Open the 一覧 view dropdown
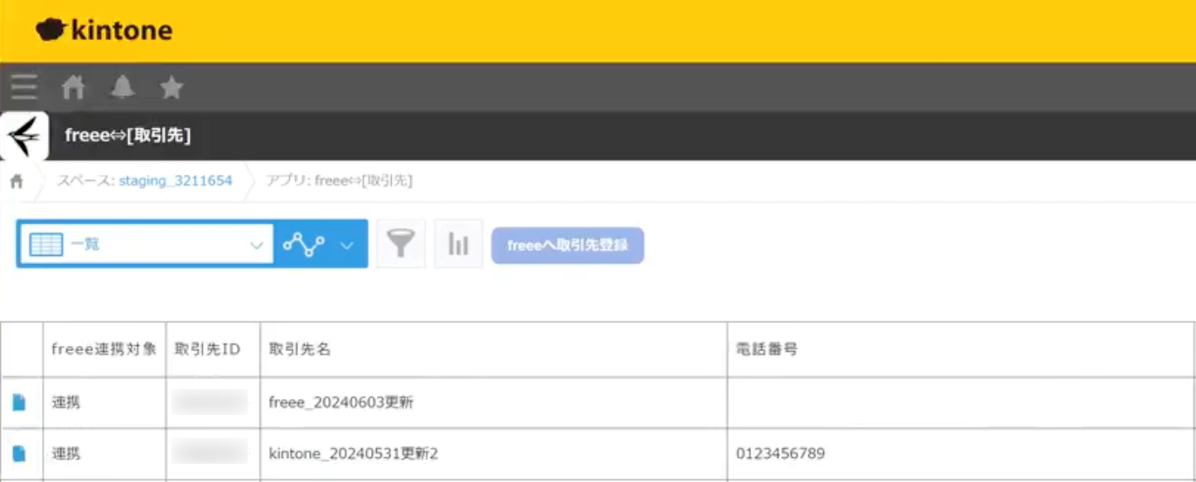Screen dimensions: 1196x482 [147, 244]
